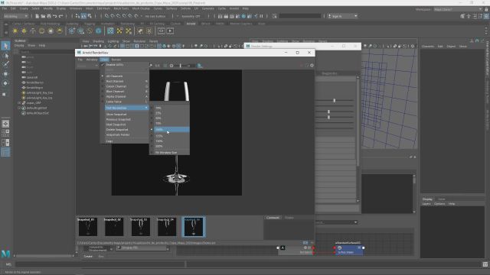The width and height of the screenshot is (490, 275).
Task: Click the Redo arrow icon
Action: point(61,16)
